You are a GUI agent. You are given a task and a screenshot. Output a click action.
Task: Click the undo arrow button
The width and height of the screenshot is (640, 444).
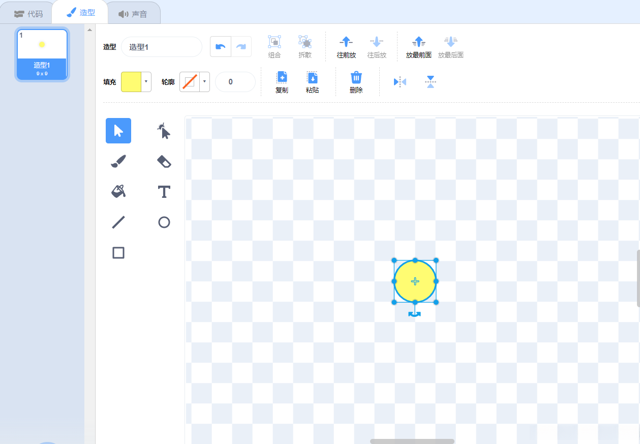(221, 47)
